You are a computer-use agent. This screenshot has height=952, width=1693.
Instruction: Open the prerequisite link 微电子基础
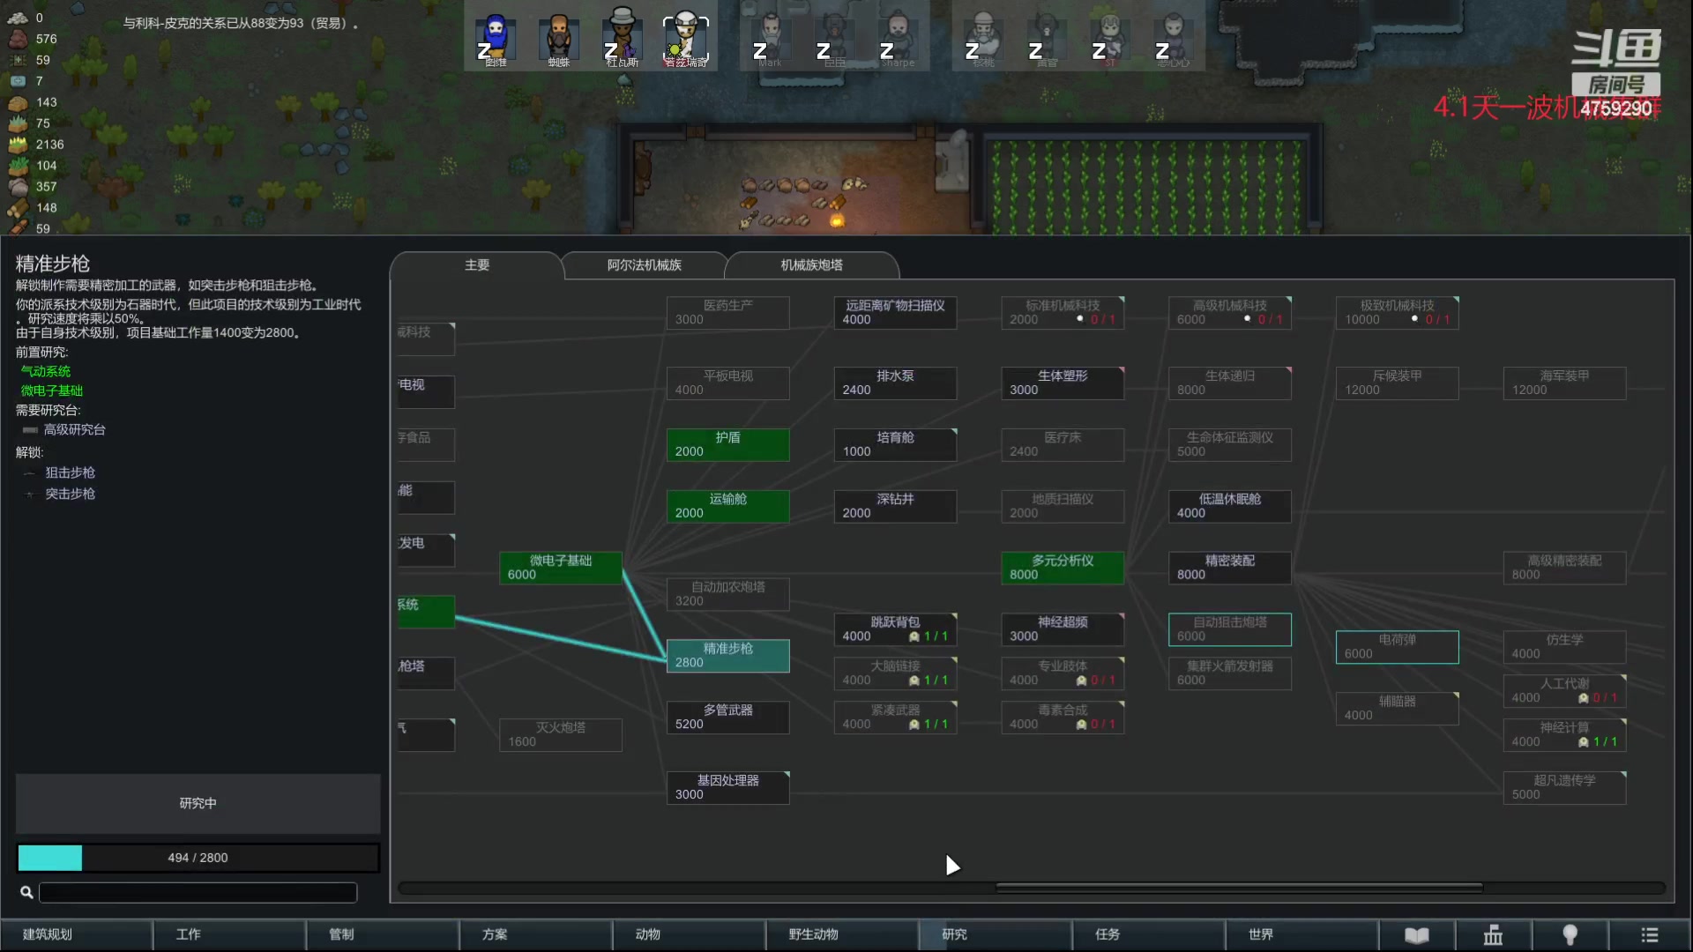pos(52,391)
